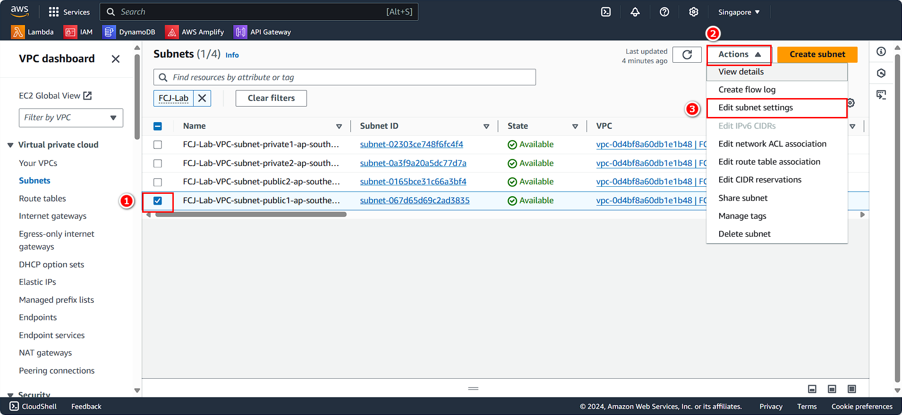
Task: Open the Singapore region selector
Action: (739, 12)
